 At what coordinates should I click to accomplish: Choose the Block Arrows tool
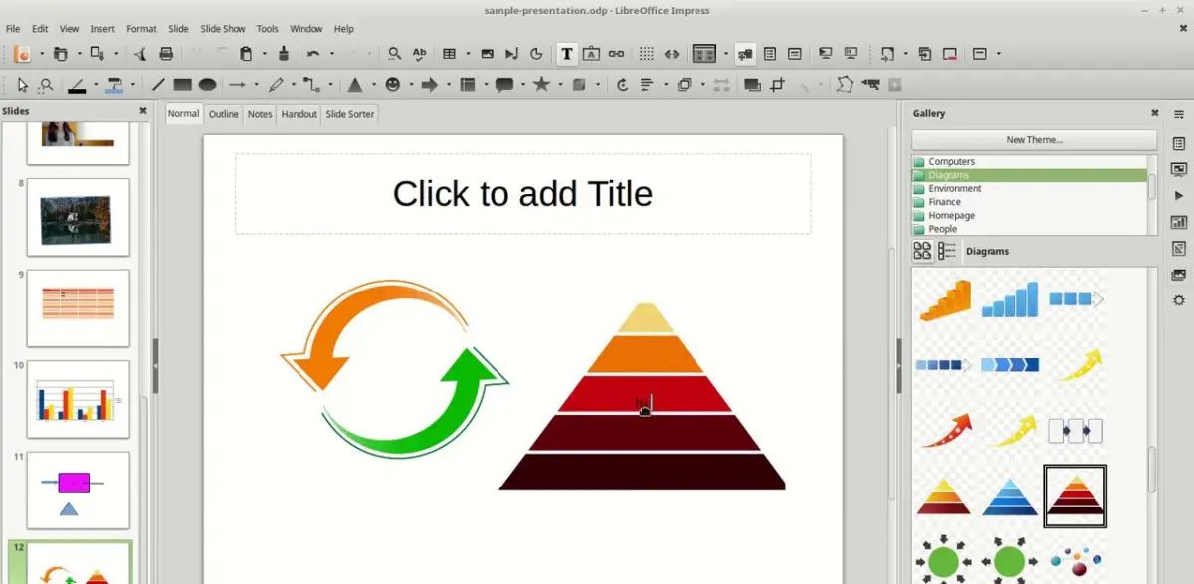pyautogui.click(x=430, y=85)
